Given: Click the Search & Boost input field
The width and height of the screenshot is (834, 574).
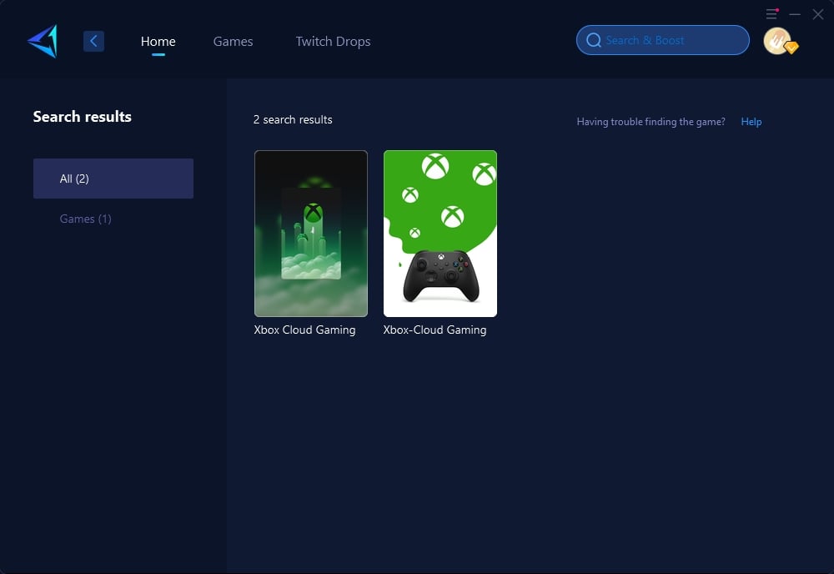Looking at the screenshot, I should (x=663, y=40).
